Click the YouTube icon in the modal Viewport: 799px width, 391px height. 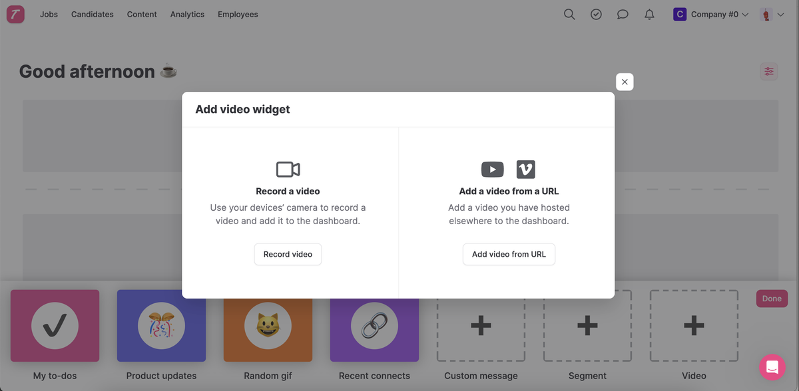click(x=493, y=169)
